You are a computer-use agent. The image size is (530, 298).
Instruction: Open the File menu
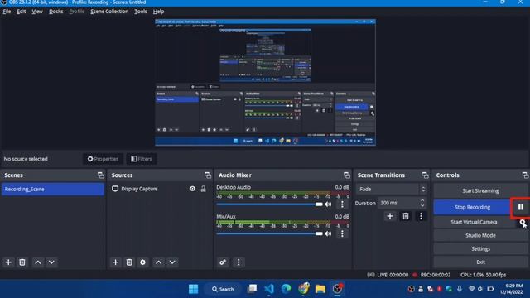coord(7,12)
